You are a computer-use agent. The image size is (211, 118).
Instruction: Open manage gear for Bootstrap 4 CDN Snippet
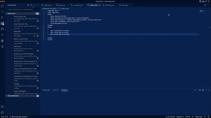38,58
